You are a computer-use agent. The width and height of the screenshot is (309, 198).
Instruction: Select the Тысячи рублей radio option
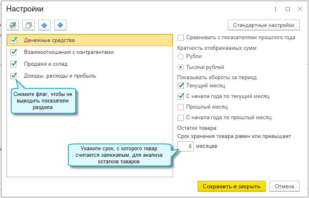pos(181,67)
